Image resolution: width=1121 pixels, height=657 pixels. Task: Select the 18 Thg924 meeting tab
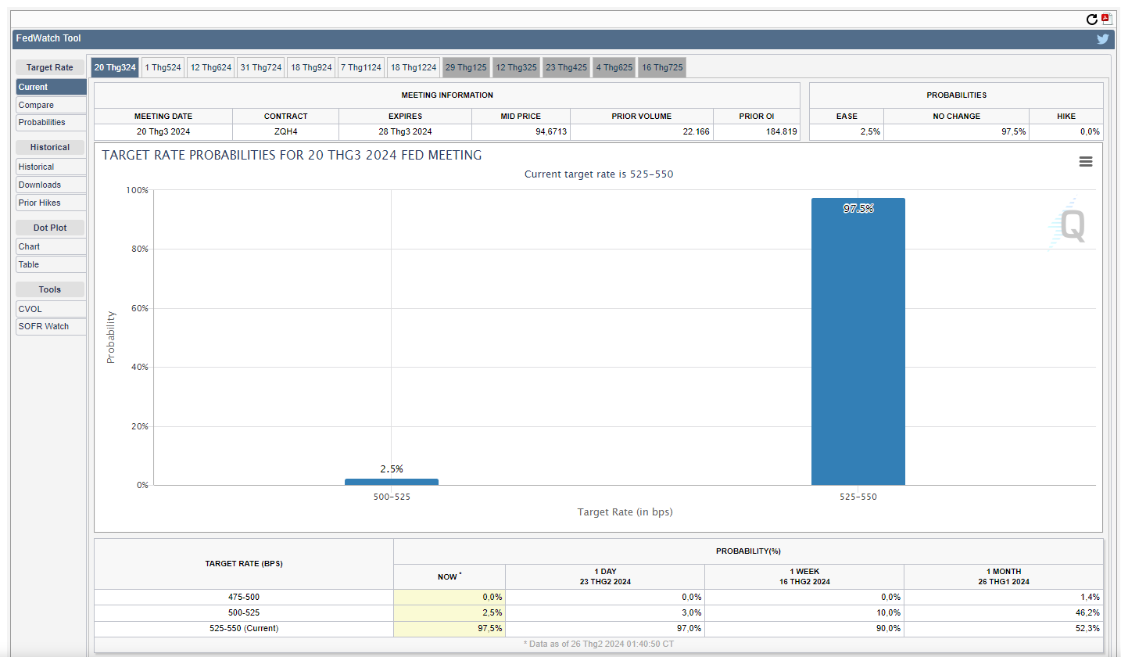point(311,67)
